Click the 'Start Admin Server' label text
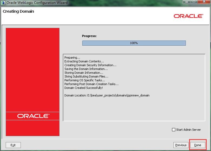The image size is (211, 151). point(188,130)
